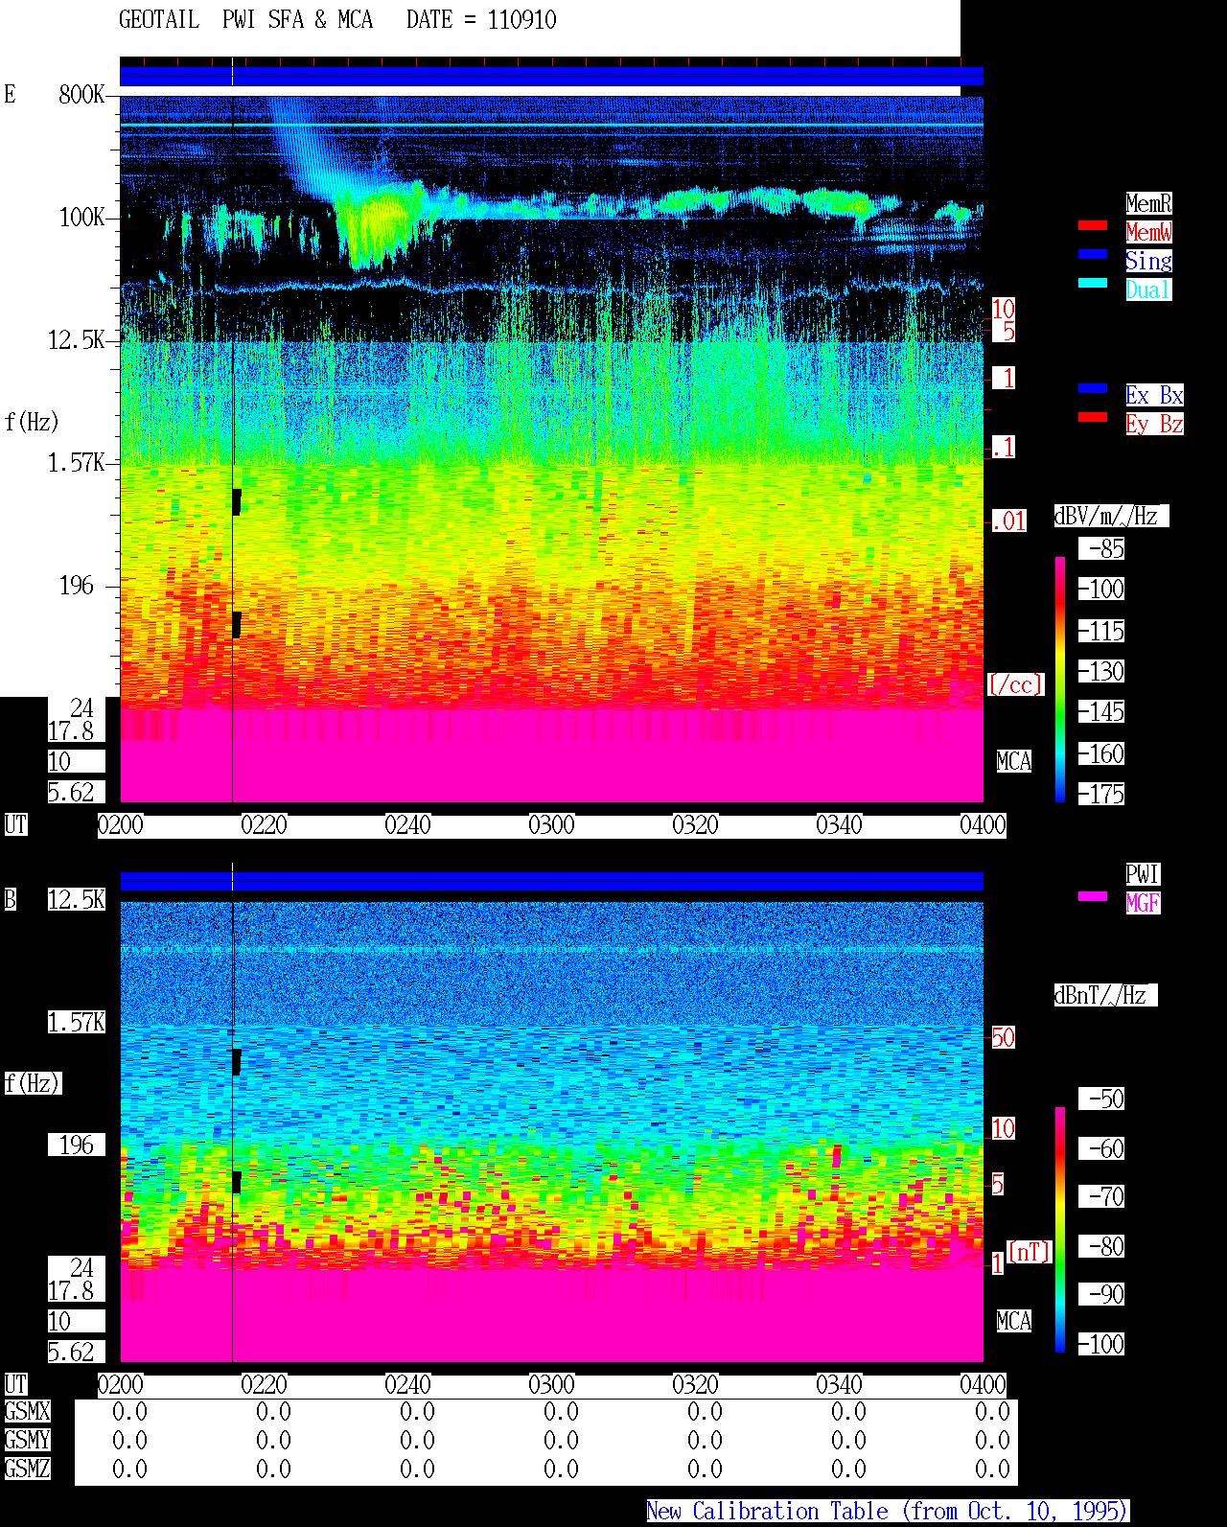Click the blue Ex Bx legend swatch
Viewport: 1227px width, 1527px height.
tap(1093, 388)
